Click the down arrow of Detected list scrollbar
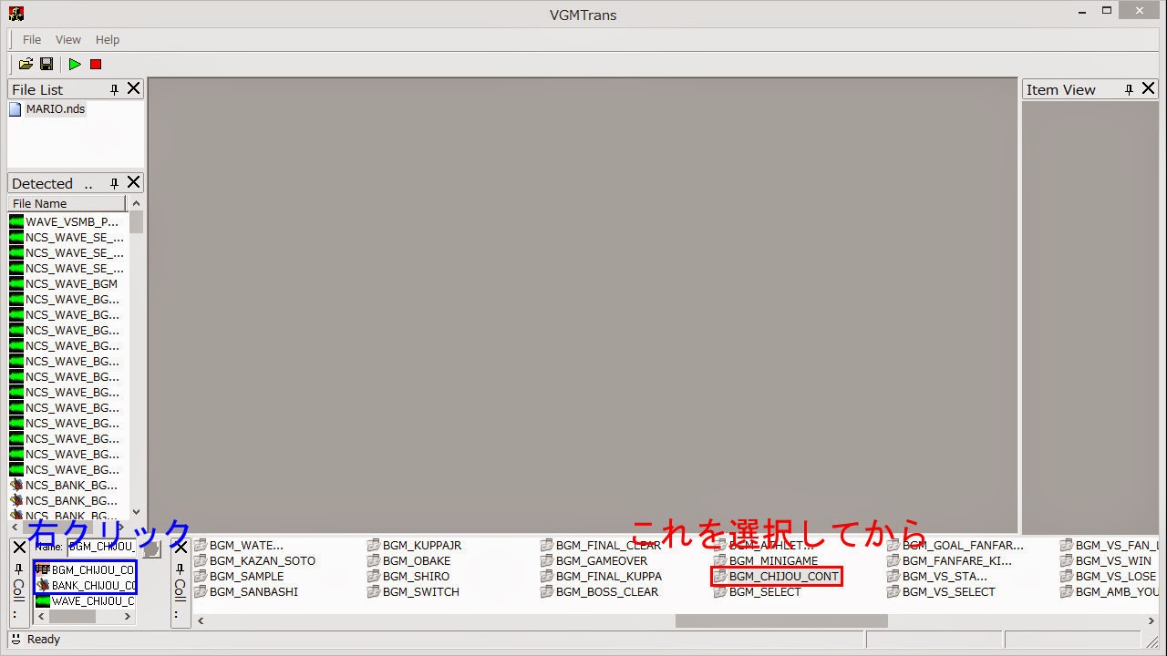Screen dimensions: 1167x656 136,512
